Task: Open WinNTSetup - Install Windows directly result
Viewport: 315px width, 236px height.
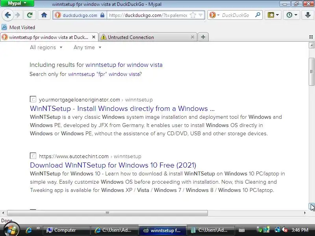Action: pyautogui.click(x=122, y=109)
